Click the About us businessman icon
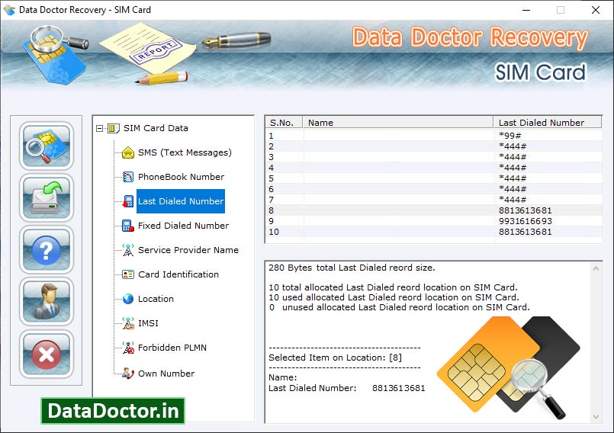This screenshot has height=433, width=614. (x=47, y=302)
